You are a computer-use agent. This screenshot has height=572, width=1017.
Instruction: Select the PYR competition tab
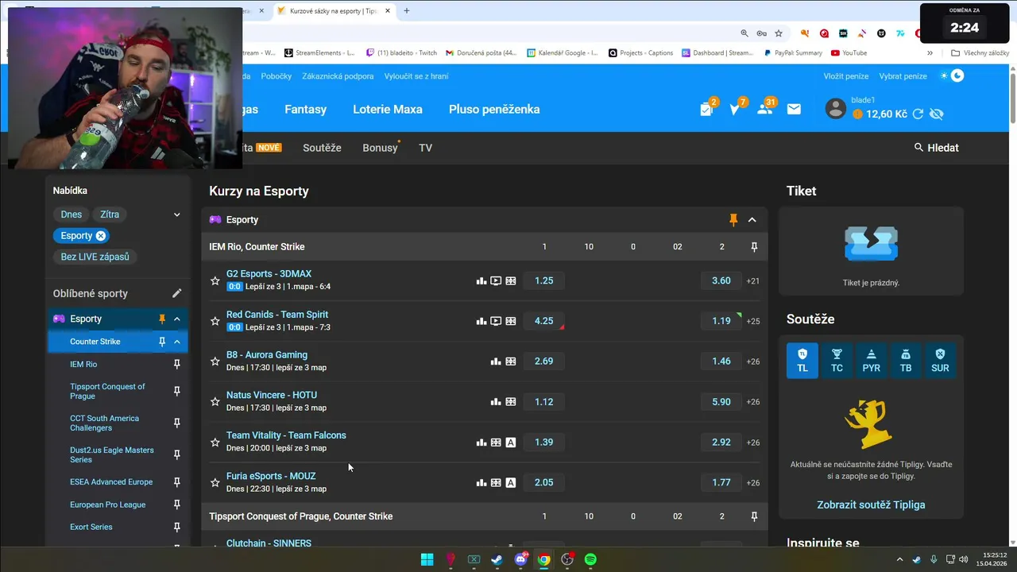coord(872,361)
